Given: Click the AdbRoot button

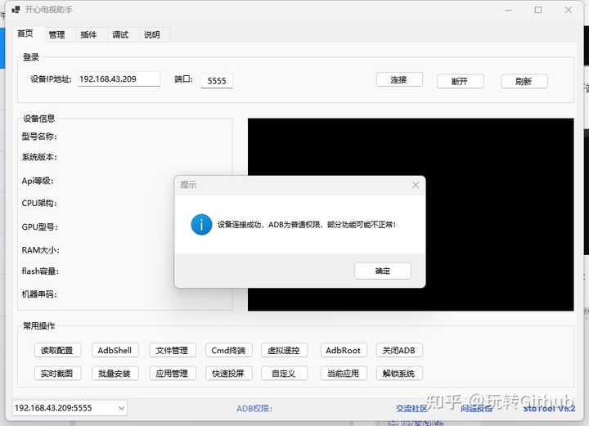Looking at the screenshot, I should 344,350.
